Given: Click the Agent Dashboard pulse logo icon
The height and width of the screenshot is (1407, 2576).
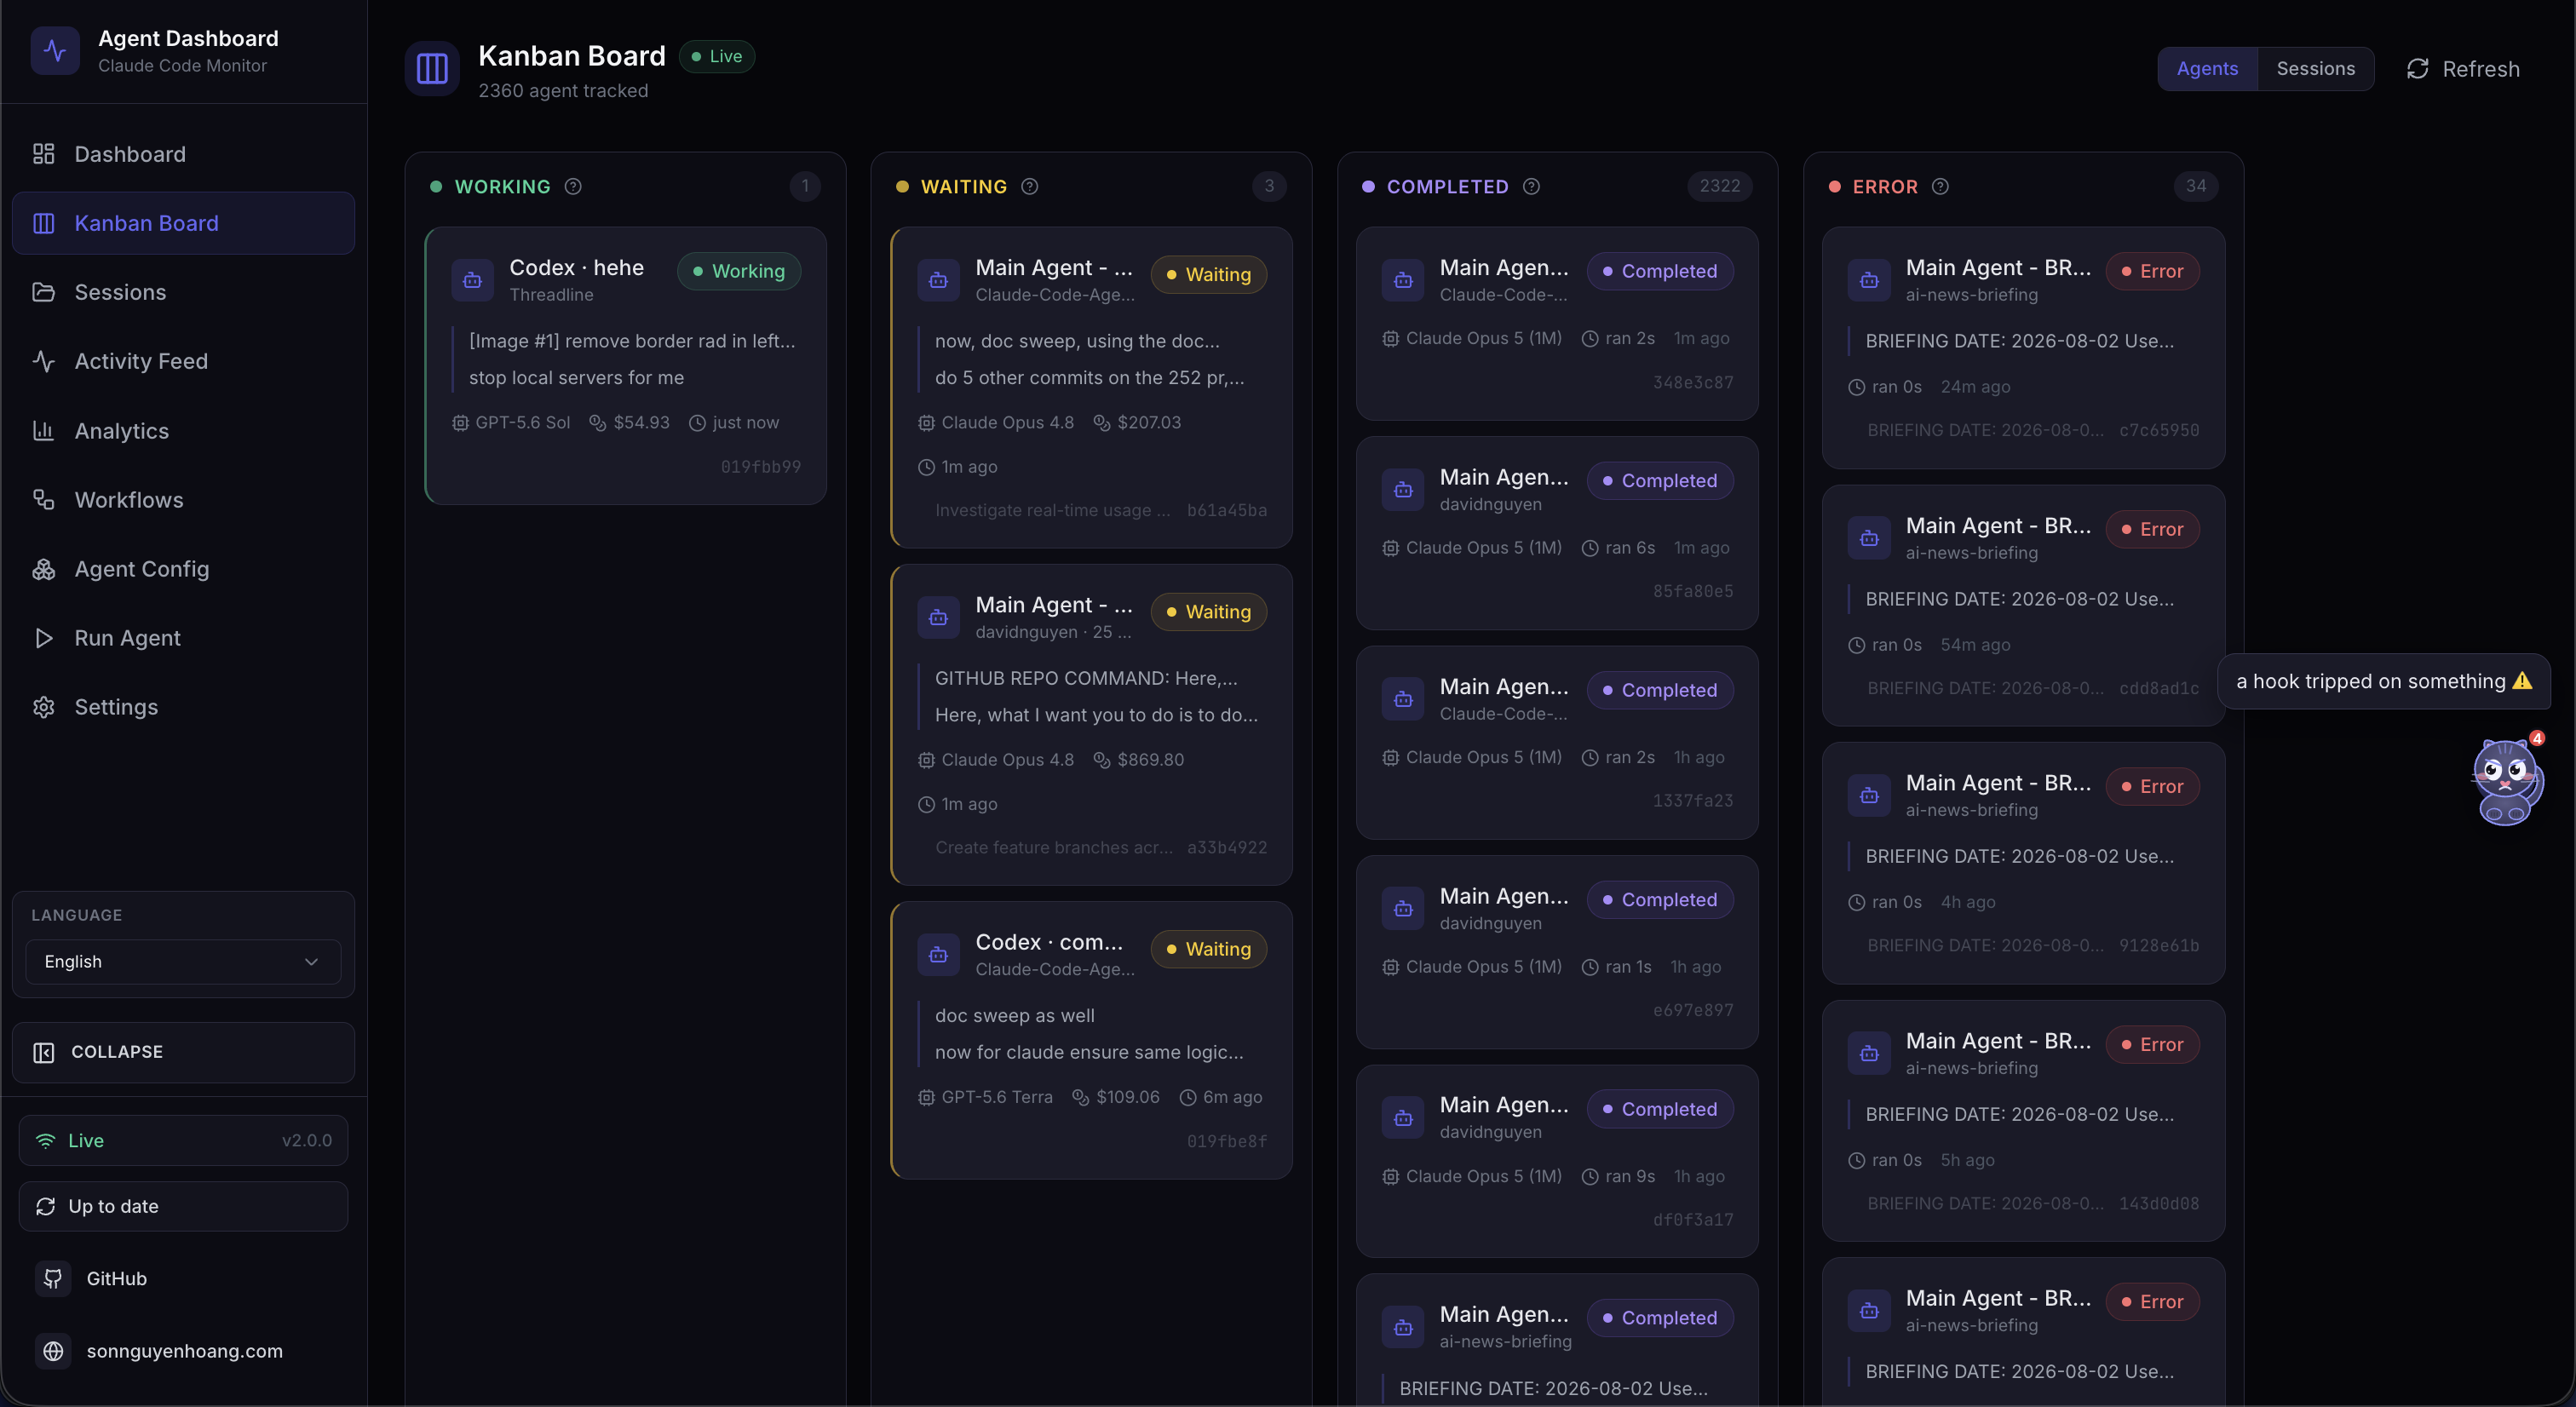Looking at the screenshot, I should coord(55,51).
